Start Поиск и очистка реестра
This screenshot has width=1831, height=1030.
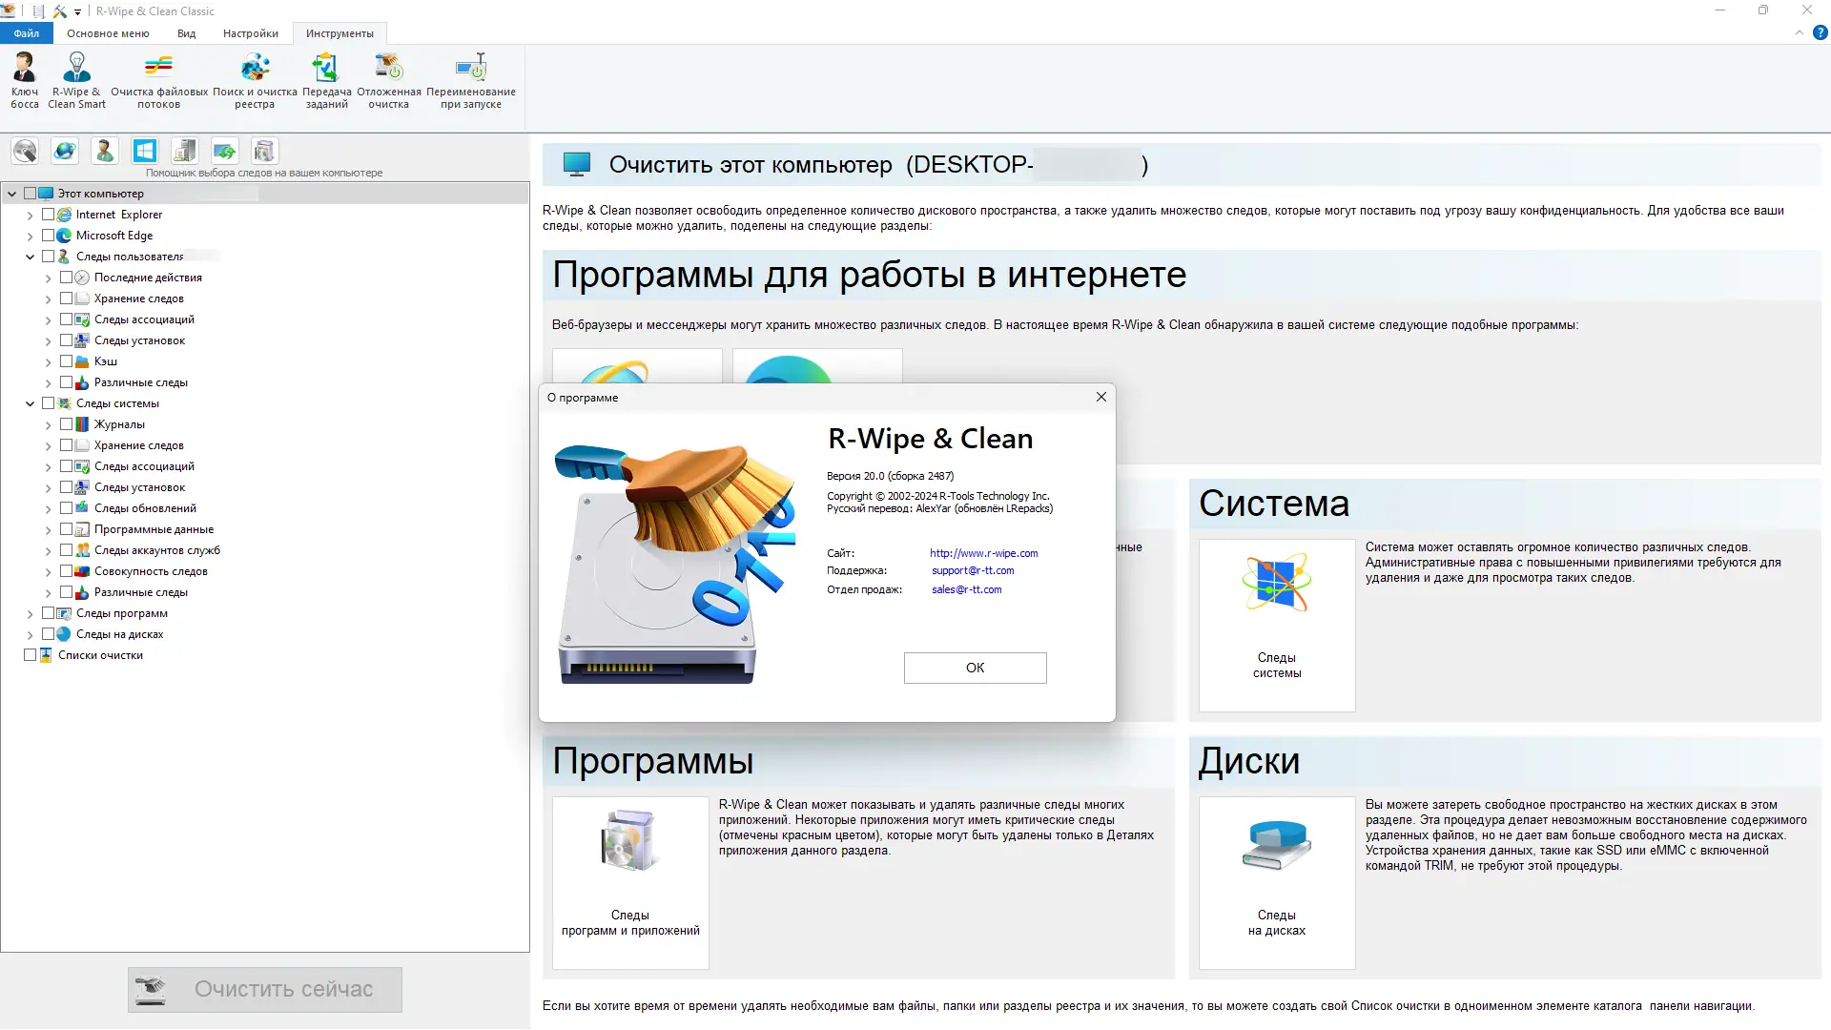254,80
